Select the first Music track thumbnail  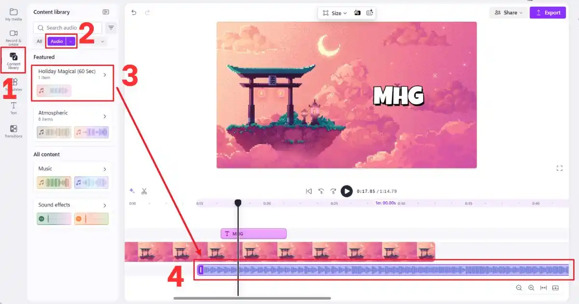(54, 182)
